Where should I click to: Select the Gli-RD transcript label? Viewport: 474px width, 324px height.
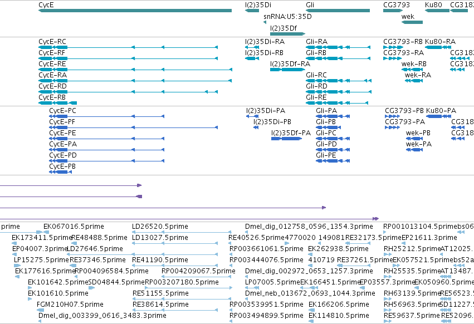pyautogui.click(x=316, y=86)
